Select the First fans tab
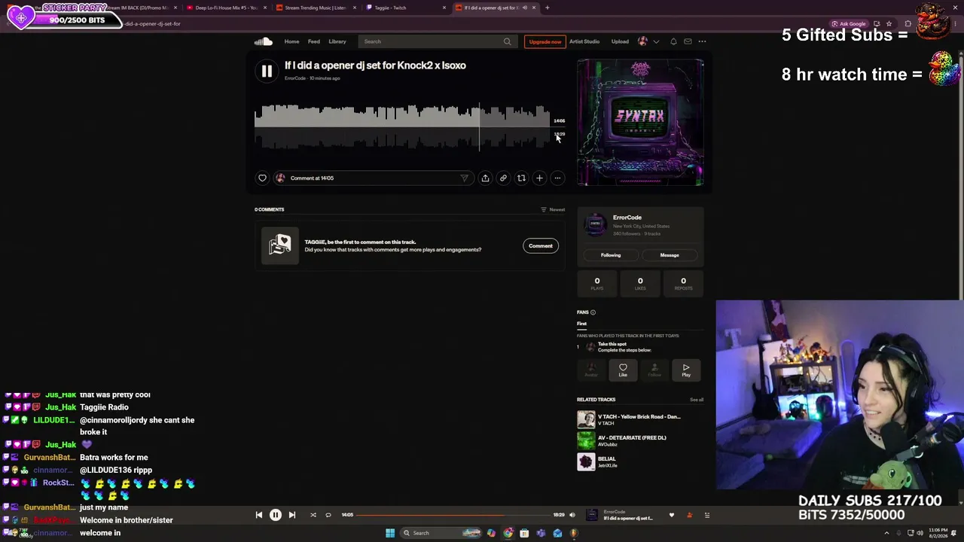 tap(581, 324)
